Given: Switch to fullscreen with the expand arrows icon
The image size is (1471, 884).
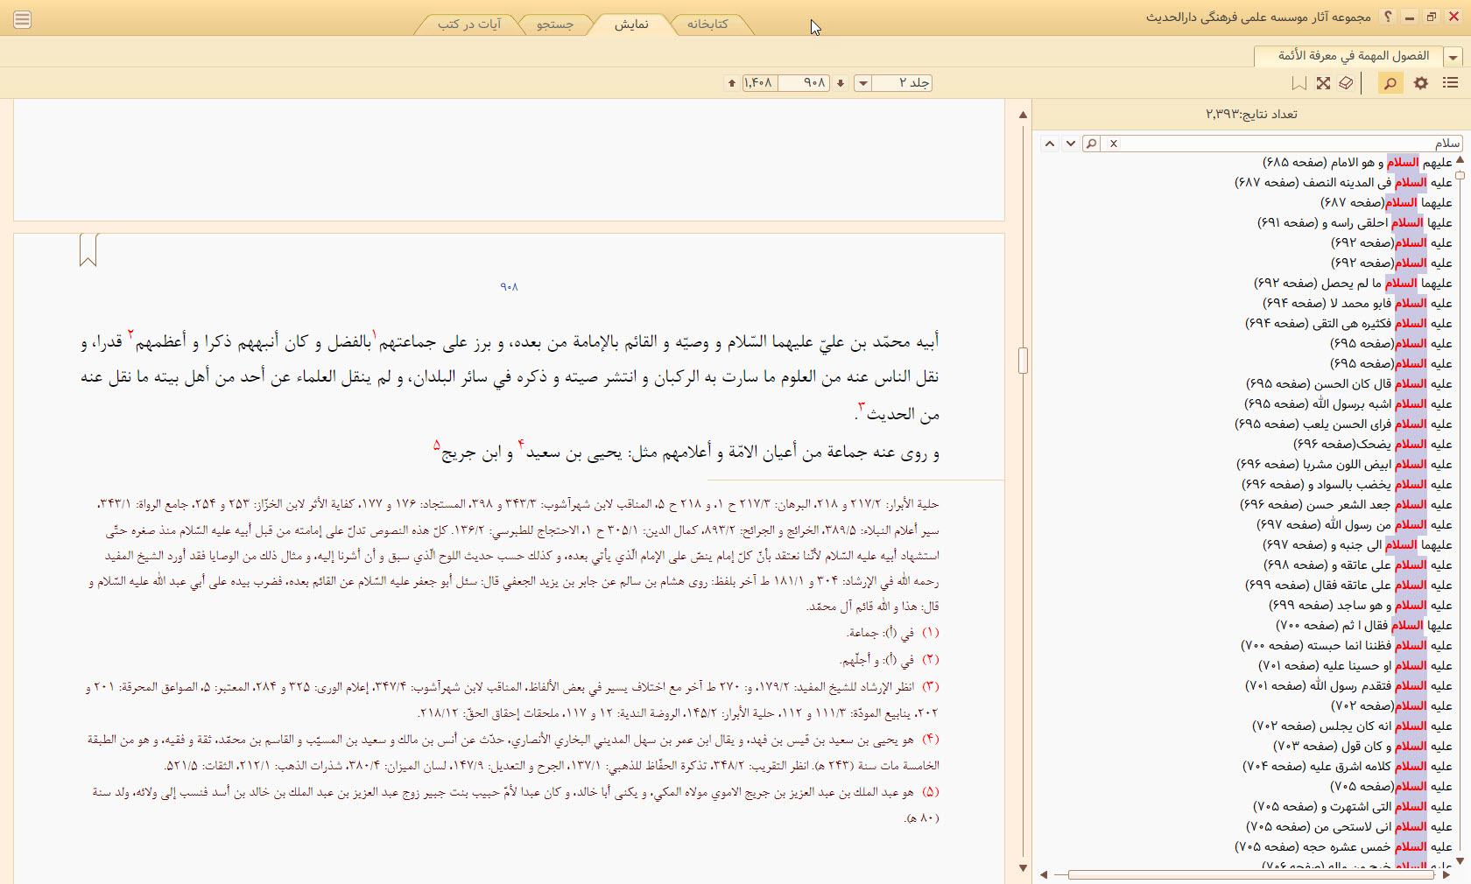Looking at the screenshot, I should [x=1323, y=82].
